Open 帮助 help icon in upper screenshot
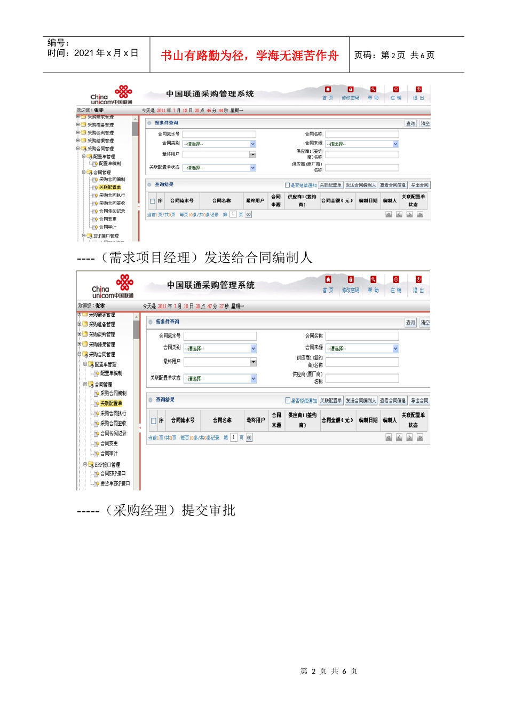This screenshot has height=718, width=507. coord(373,90)
